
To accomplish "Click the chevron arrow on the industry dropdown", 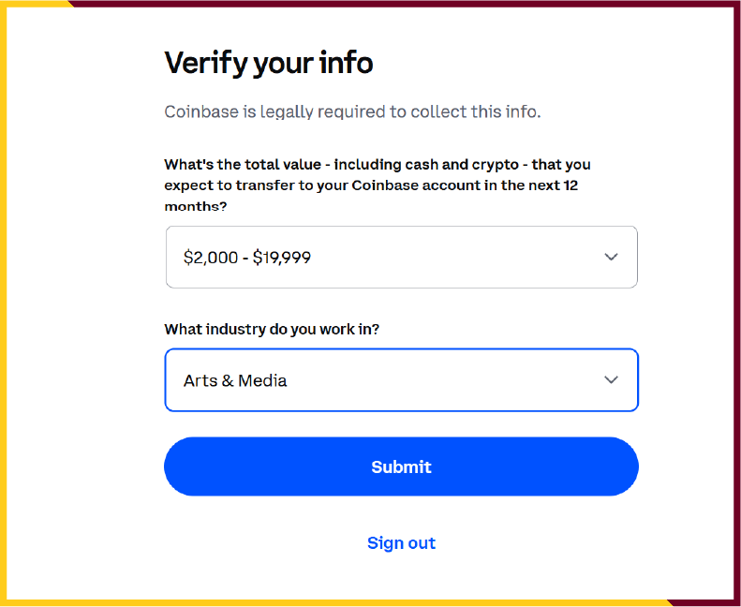I will coord(611,380).
